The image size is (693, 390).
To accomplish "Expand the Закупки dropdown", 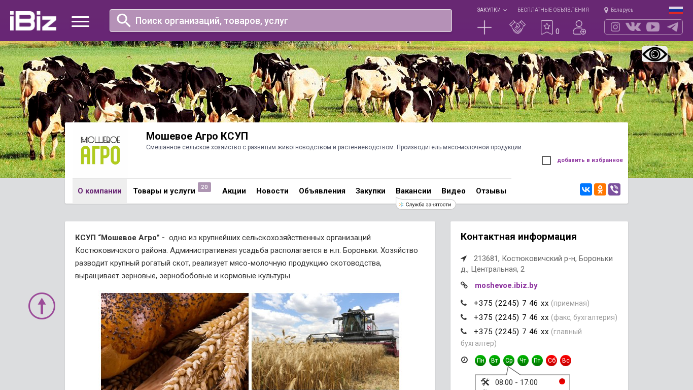I will [492, 10].
